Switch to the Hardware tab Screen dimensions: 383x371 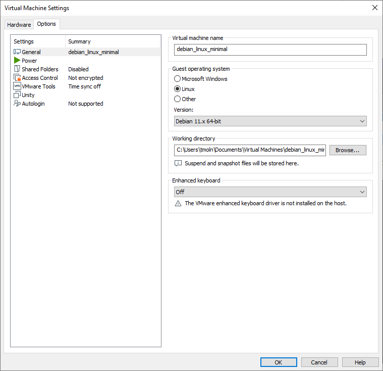[19, 25]
